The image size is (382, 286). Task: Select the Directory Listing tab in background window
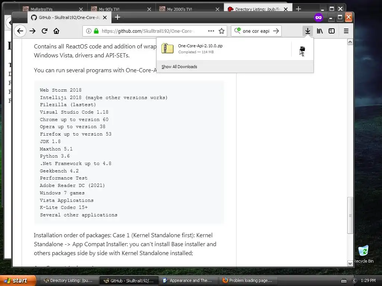coord(256,9)
